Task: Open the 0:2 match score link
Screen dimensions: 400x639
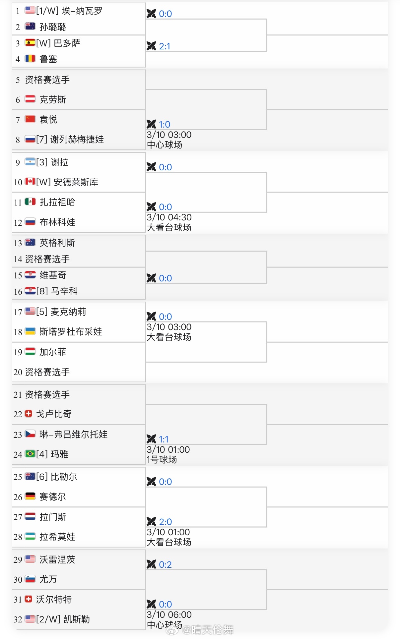Action: click(x=165, y=565)
